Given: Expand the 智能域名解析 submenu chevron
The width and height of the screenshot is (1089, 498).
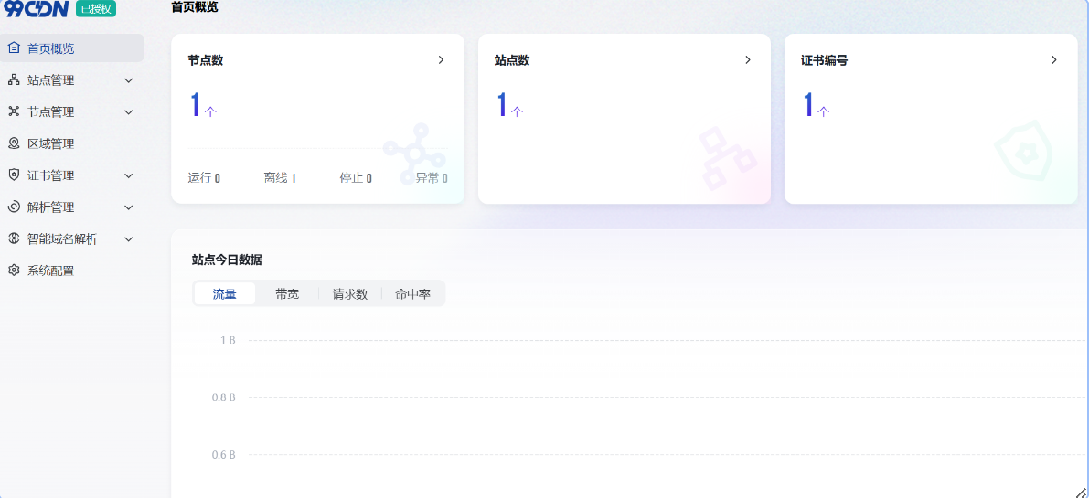Looking at the screenshot, I should point(129,239).
